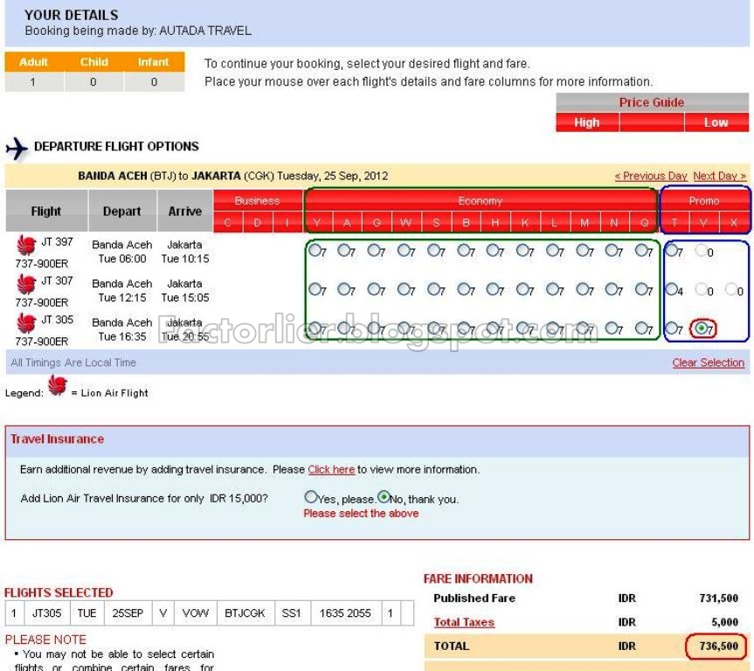Select Q class fare for flight JT 397
754x671 pixels.
click(x=642, y=250)
